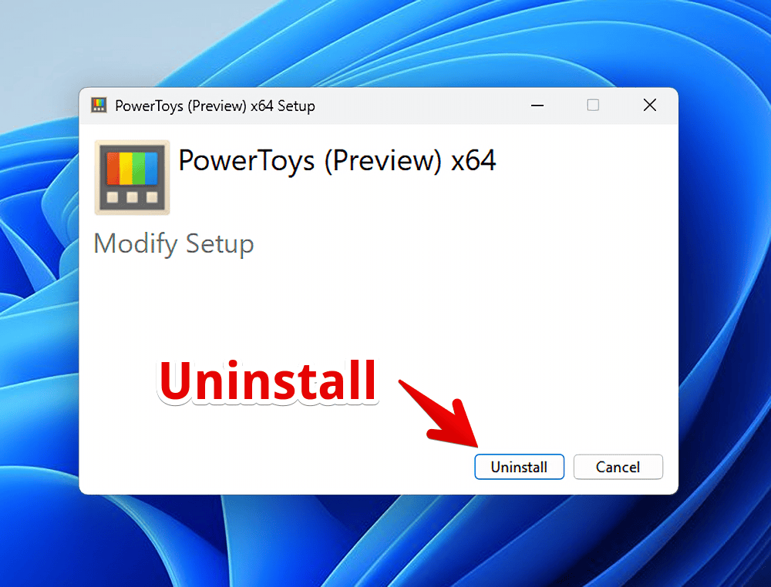771x587 pixels.
Task: Click the green stripe in PowerToys logo
Action: (x=139, y=169)
